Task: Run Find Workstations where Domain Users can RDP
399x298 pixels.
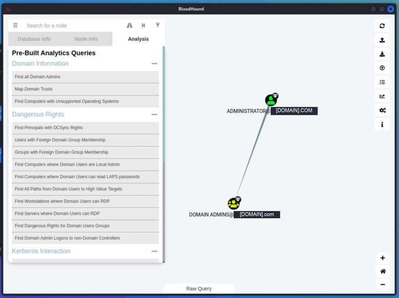Action: pos(86,201)
